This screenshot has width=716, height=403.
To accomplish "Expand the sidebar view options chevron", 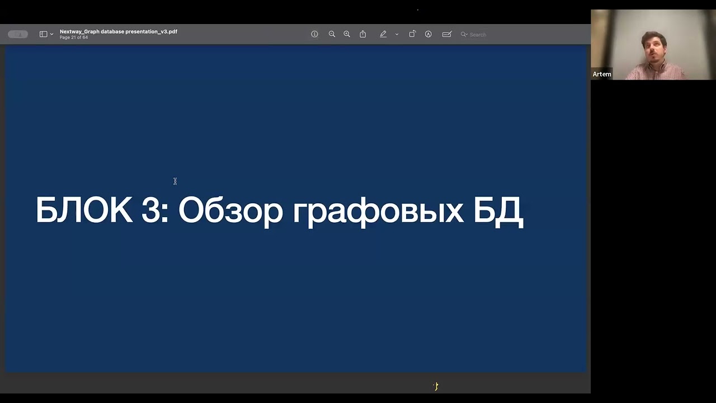I will coord(52,35).
